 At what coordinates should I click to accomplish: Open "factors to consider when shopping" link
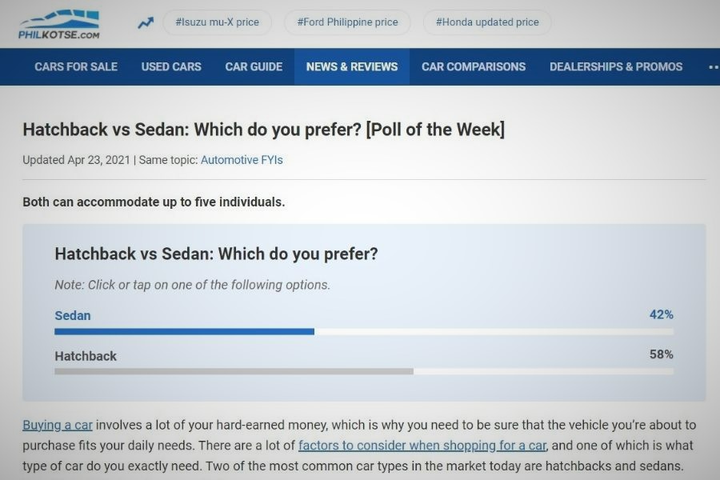[422, 445]
